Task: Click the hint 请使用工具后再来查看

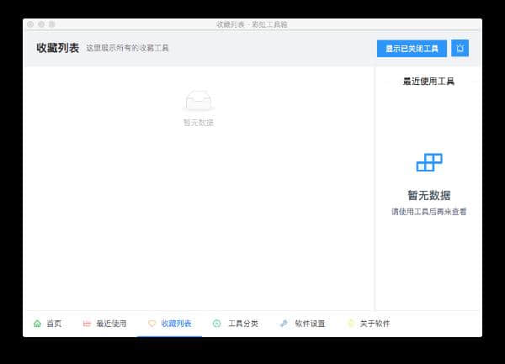Action: coord(429,212)
